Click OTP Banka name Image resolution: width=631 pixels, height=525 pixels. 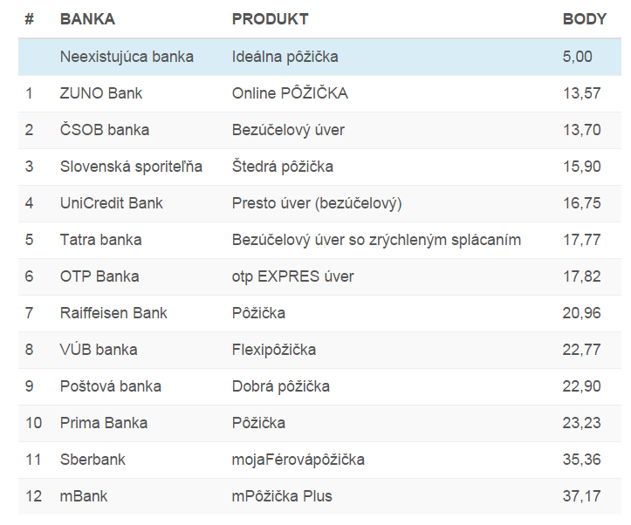[99, 276]
